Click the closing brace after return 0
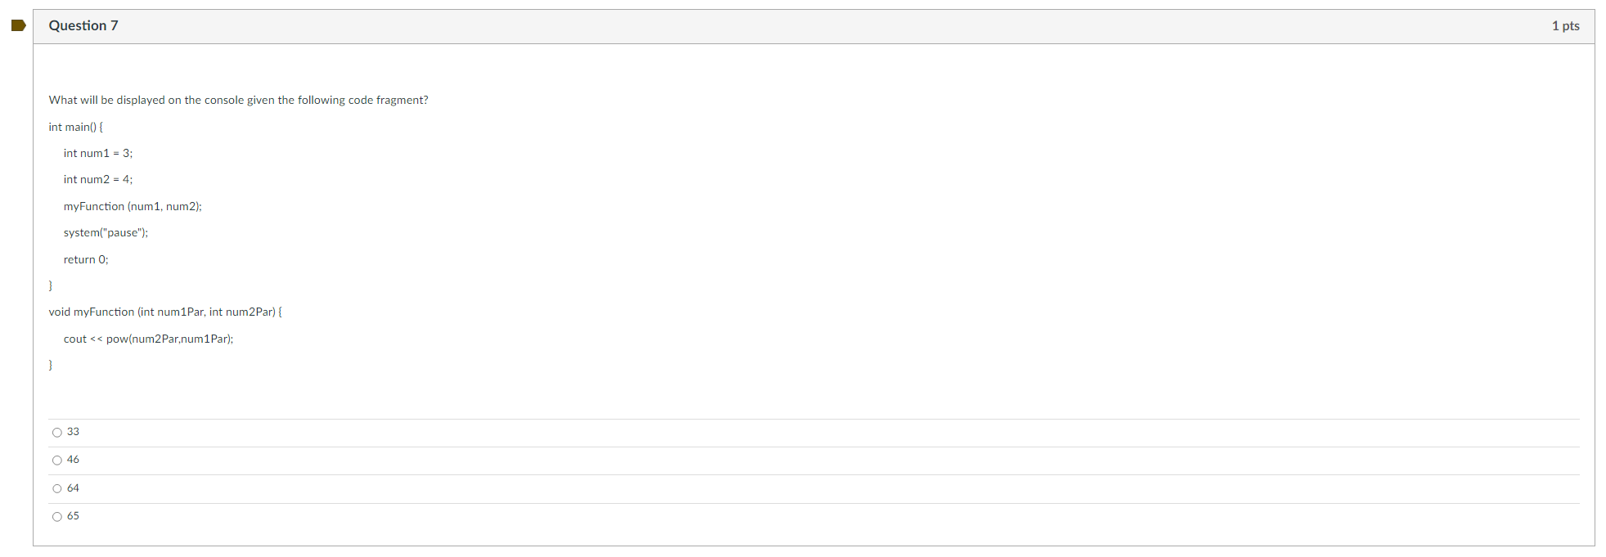Image resolution: width=1606 pixels, height=557 pixels. 51,285
